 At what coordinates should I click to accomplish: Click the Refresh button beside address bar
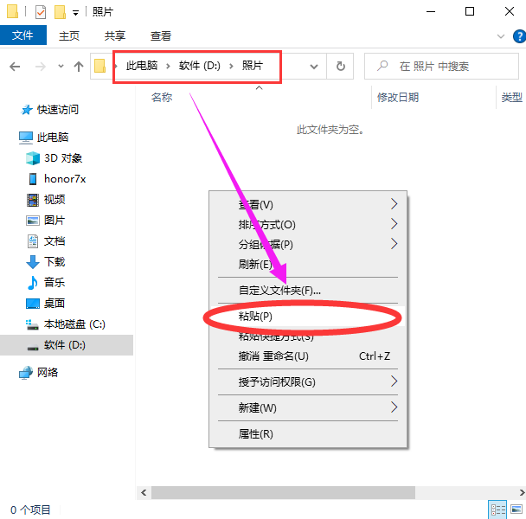pos(340,66)
